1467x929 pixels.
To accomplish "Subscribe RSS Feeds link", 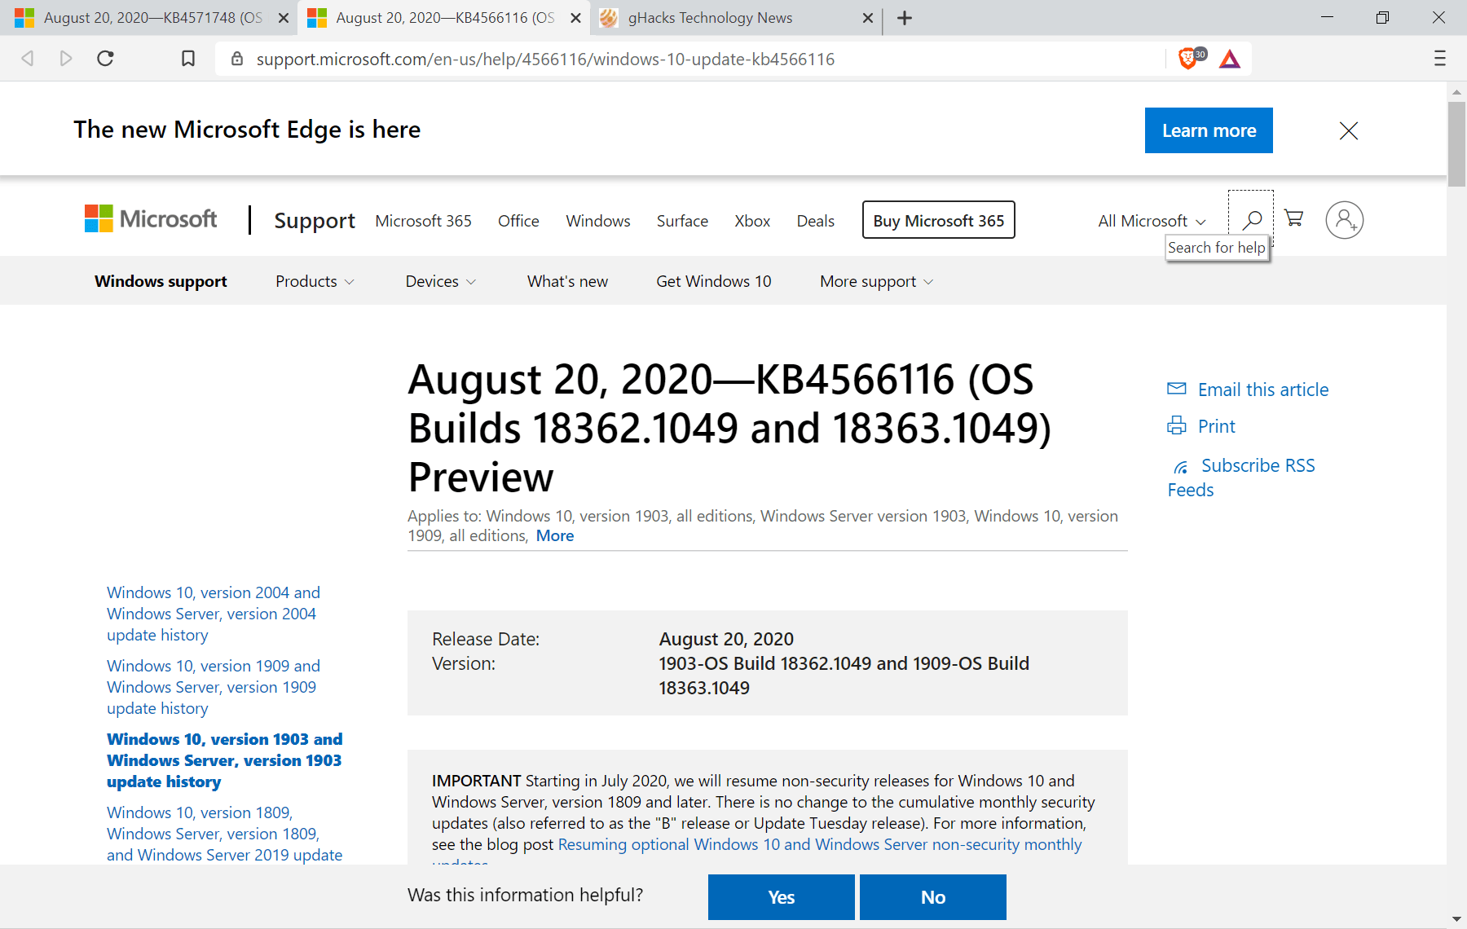I will point(1241,478).
